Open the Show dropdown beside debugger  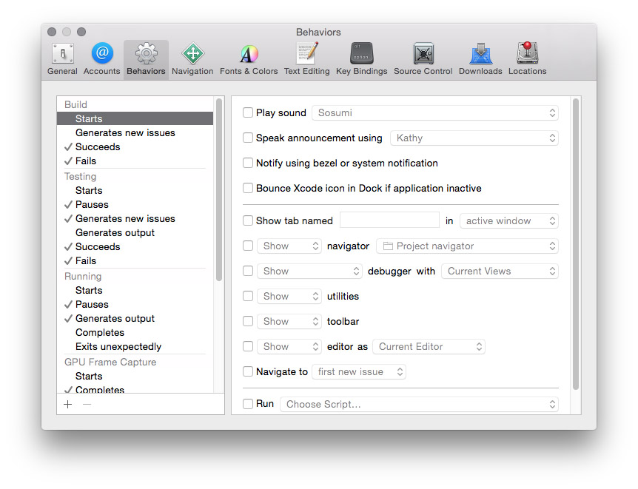click(309, 271)
